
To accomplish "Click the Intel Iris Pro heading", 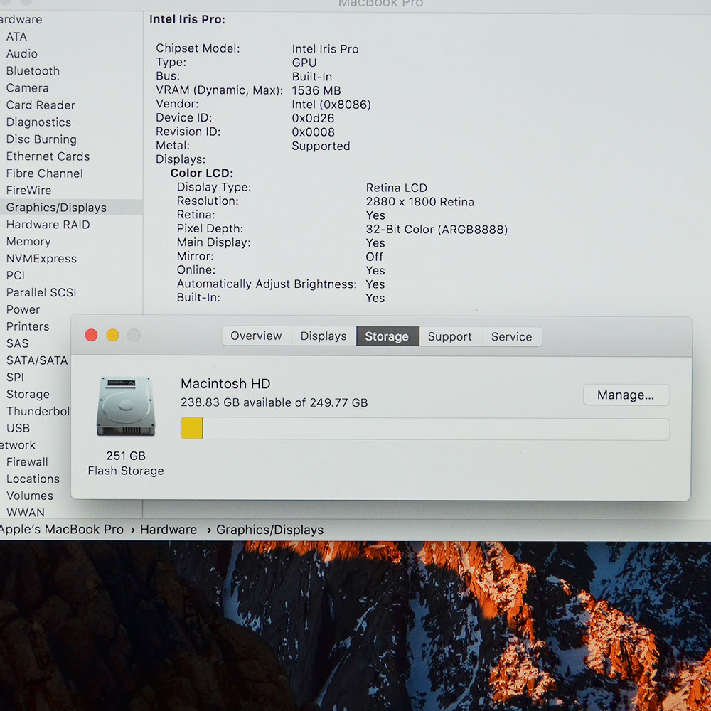I will pos(187,19).
